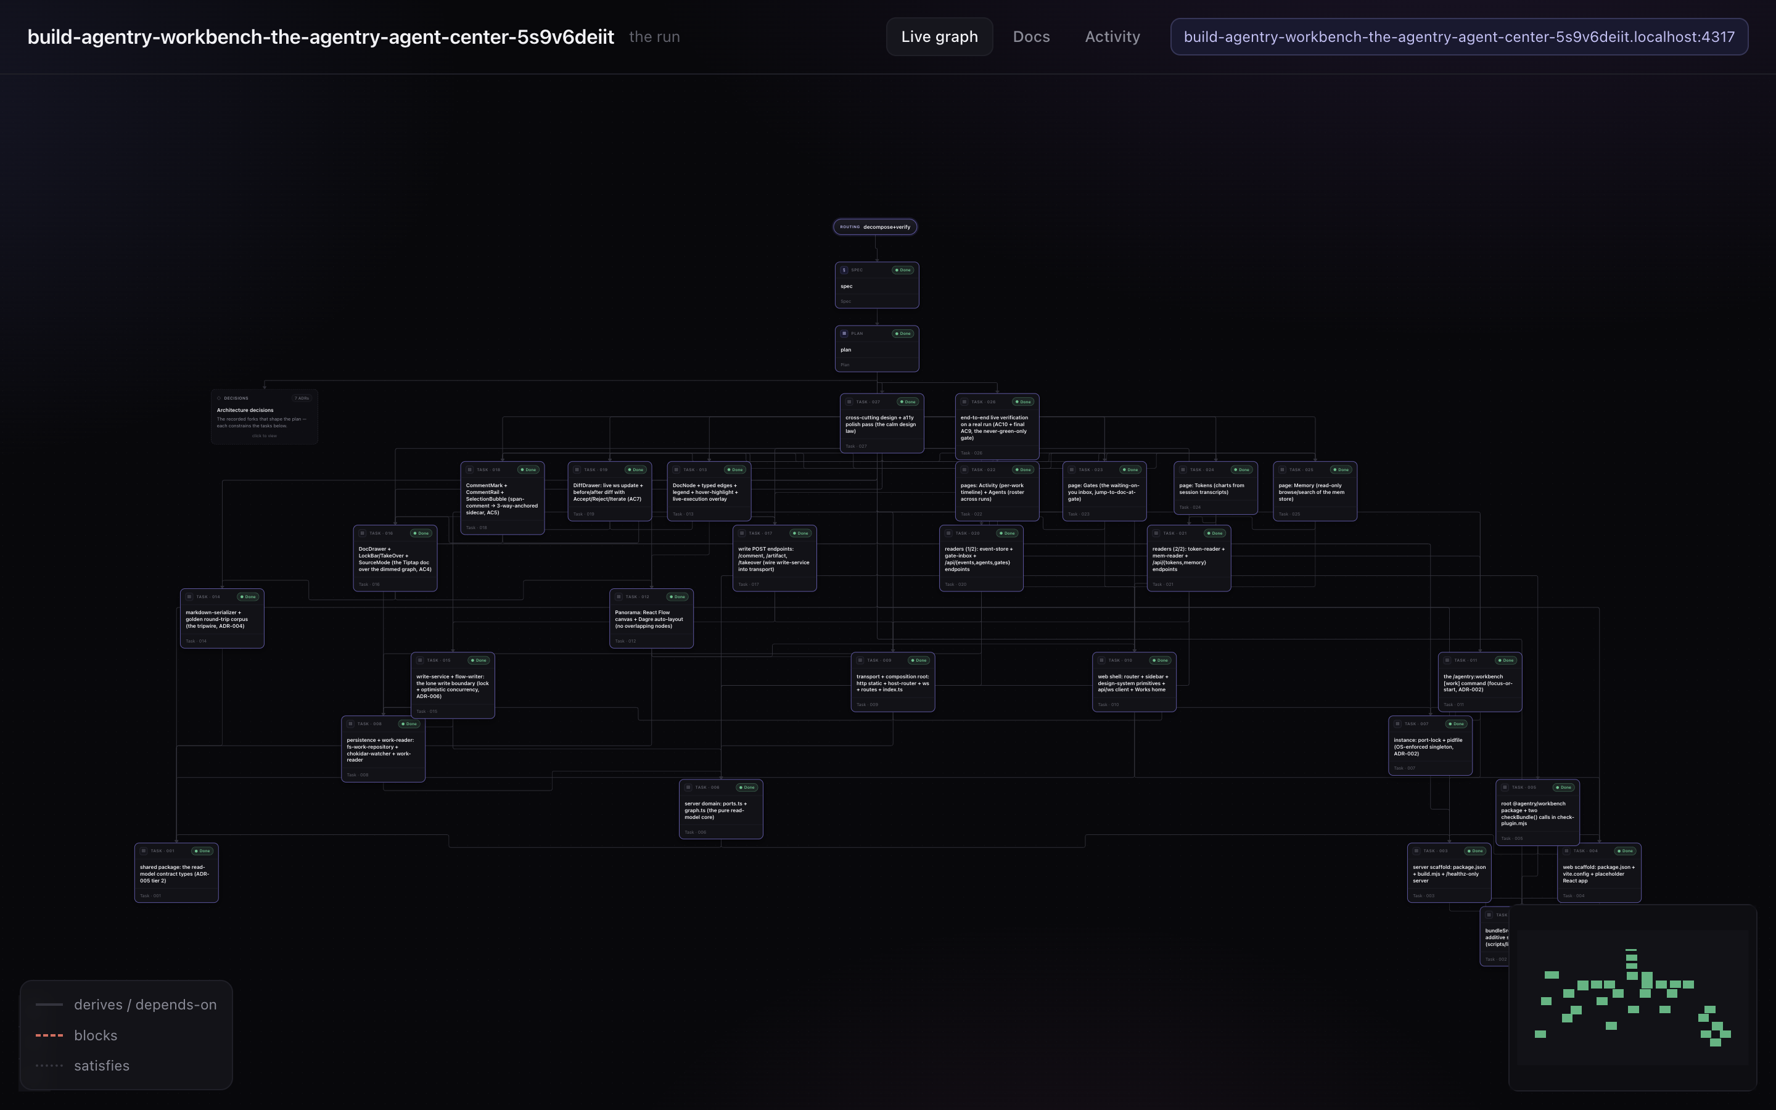
Task: Click "web scaffold: package.json" task title
Action: 1598,867
